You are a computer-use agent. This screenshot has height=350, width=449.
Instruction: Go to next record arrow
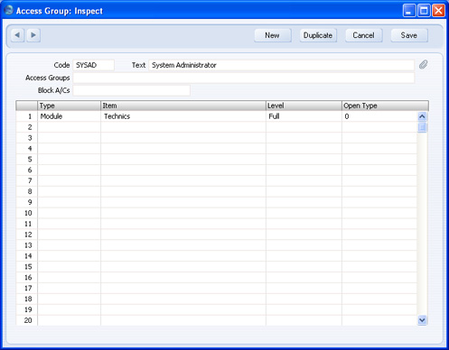tap(33, 35)
